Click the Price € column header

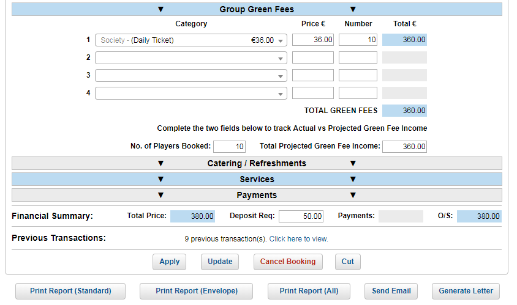click(x=313, y=24)
